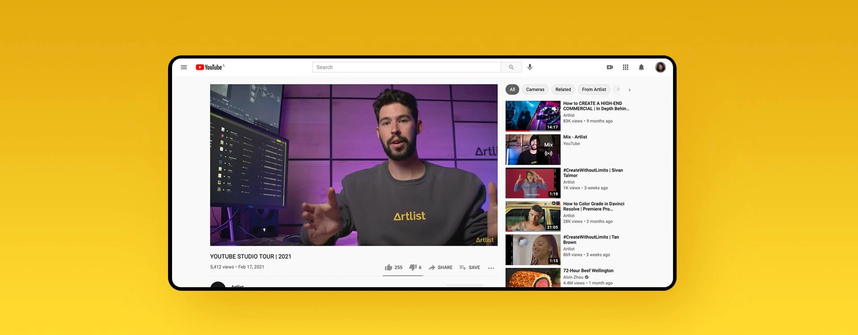
Task: Open Color Grade in Davinci thumbnail
Action: [533, 217]
